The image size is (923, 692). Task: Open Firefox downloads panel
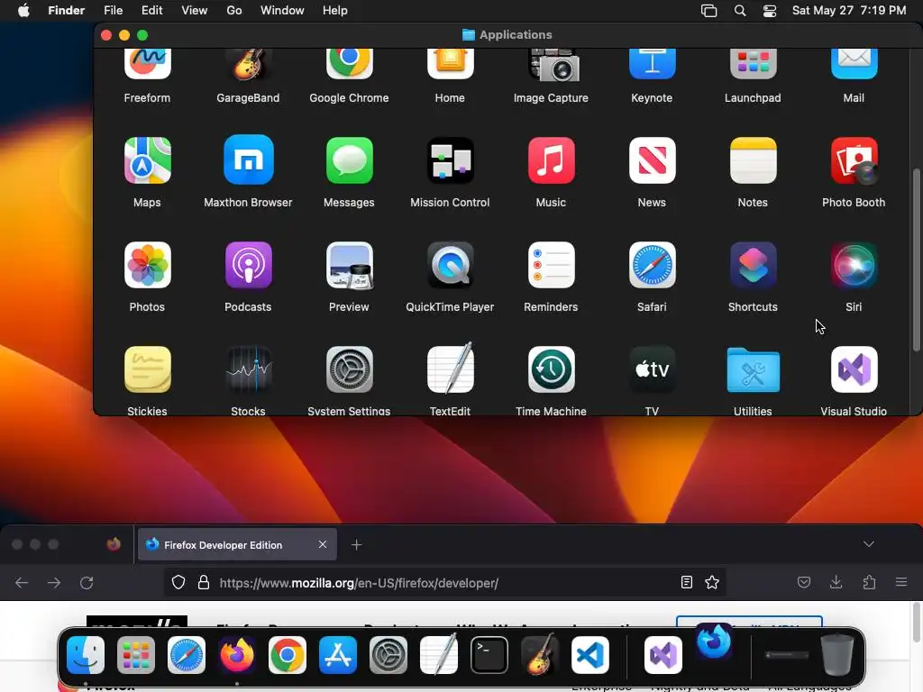[836, 583]
